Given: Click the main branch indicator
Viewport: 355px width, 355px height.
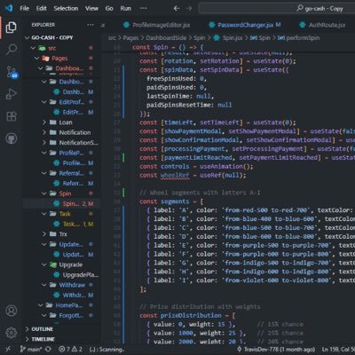Looking at the screenshot, I should 31,350.
